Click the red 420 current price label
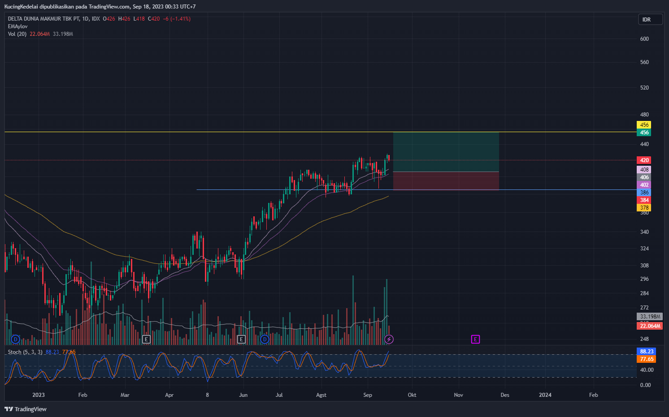Image resolution: width=669 pixels, height=417 pixels. coord(644,160)
